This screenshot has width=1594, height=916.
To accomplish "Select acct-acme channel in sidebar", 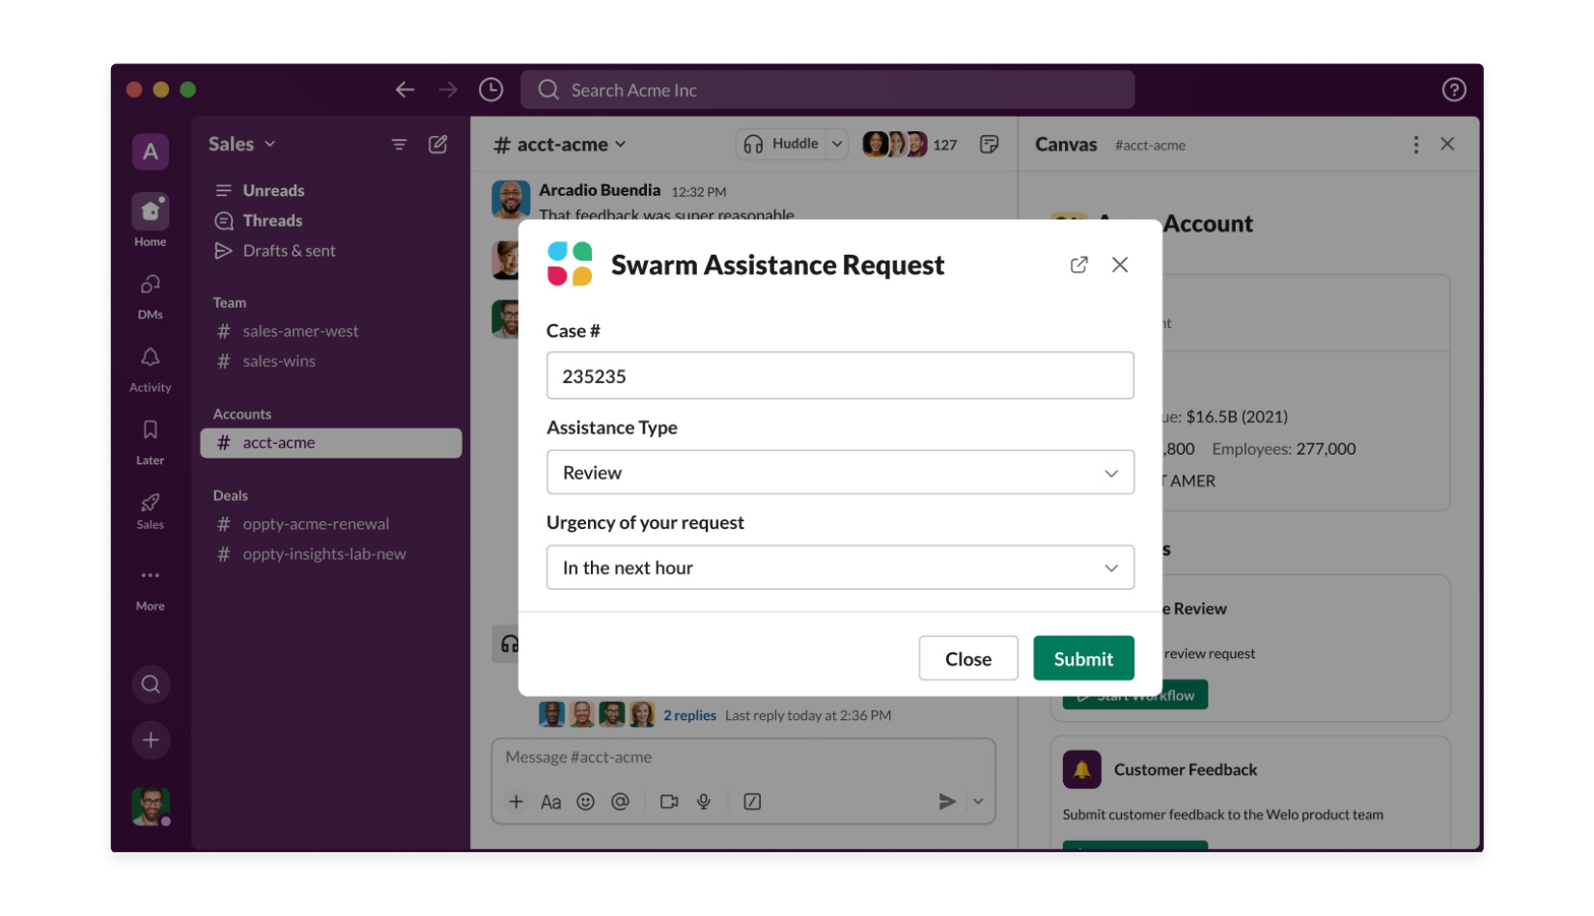I will click(x=330, y=443).
